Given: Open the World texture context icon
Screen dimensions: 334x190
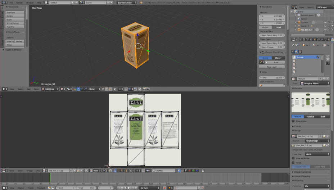Looking at the screenshot, I should tap(293, 52).
